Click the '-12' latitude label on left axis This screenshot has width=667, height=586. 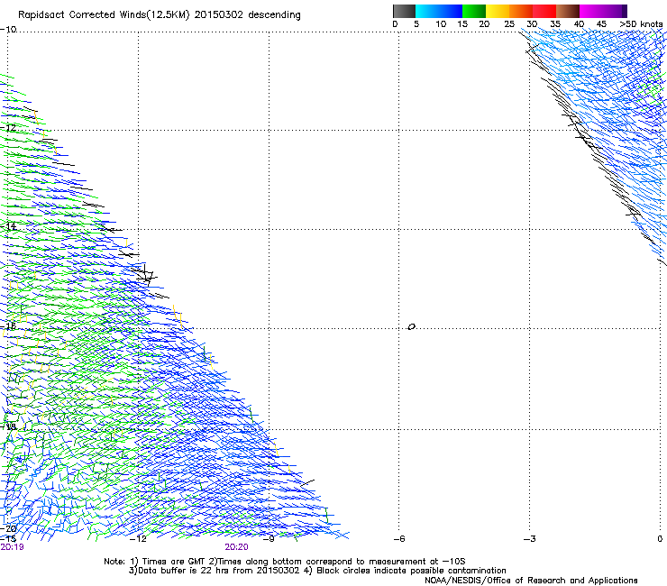pos(8,128)
